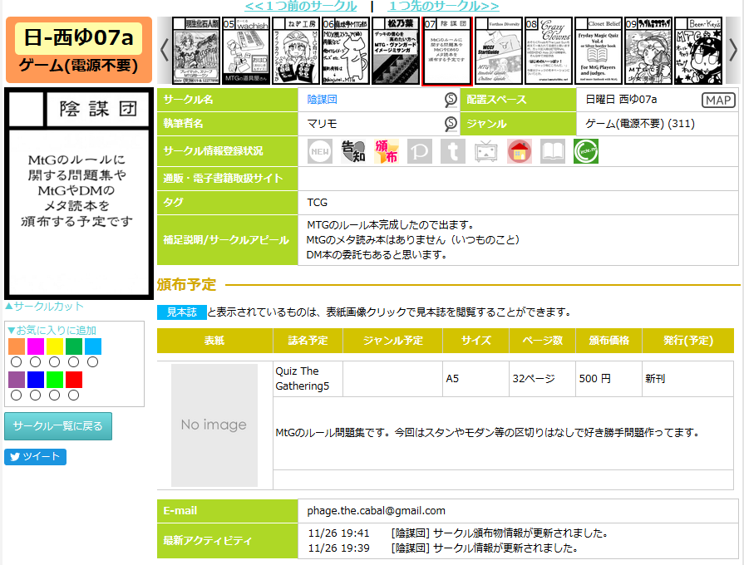Select radio under dark blue color
The width and height of the screenshot is (744, 565).
[x=35, y=395]
